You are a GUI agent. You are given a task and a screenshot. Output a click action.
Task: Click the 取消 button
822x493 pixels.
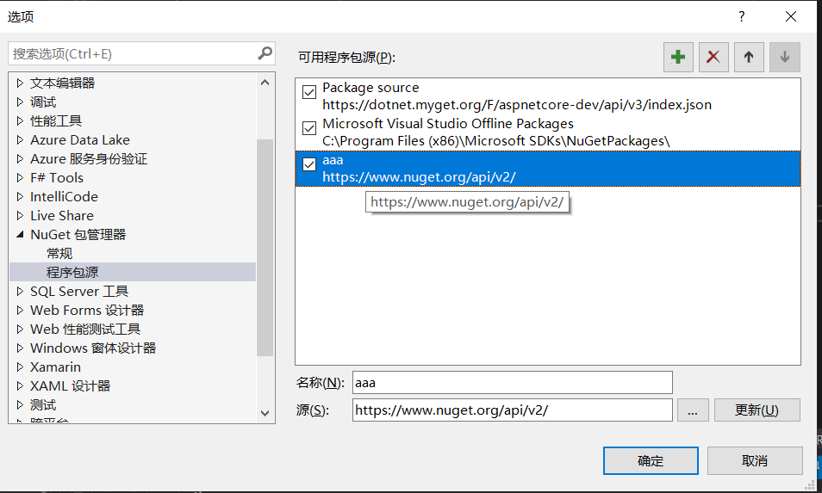pyautogui.click(x=755, y=460)
